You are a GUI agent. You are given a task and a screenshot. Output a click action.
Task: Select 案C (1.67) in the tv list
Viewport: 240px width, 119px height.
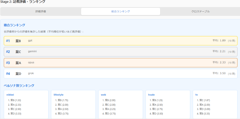pos(204,100)
